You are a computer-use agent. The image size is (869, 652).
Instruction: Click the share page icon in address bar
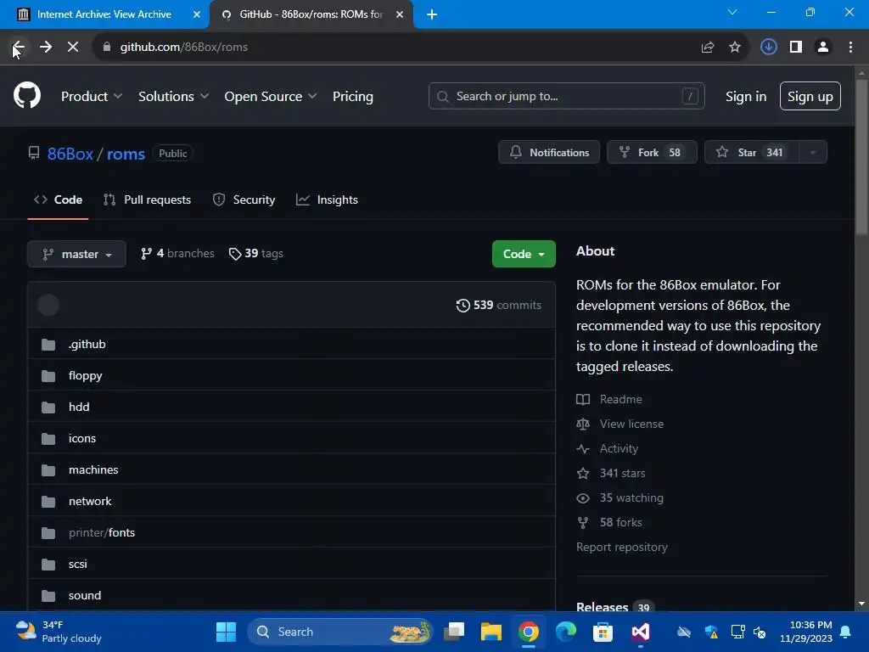pos(707,48)
